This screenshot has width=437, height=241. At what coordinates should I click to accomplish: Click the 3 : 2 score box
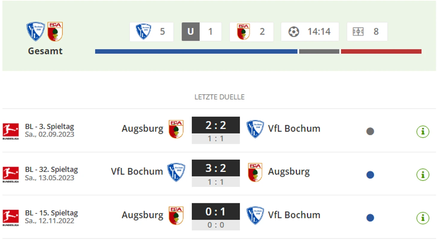216,168
